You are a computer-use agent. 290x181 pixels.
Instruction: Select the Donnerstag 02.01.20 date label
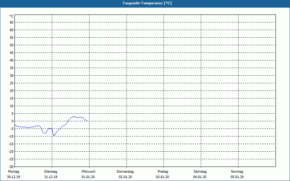125,174
